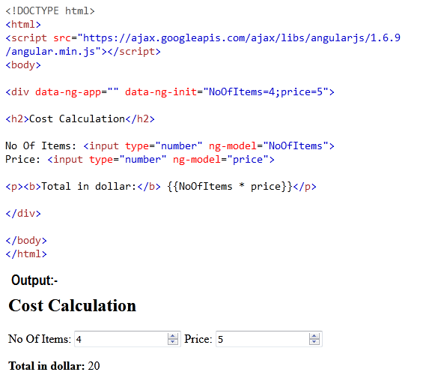
Task: Decrease No Of Items with down spinner arrow
Action: click(x=172, y=342)
